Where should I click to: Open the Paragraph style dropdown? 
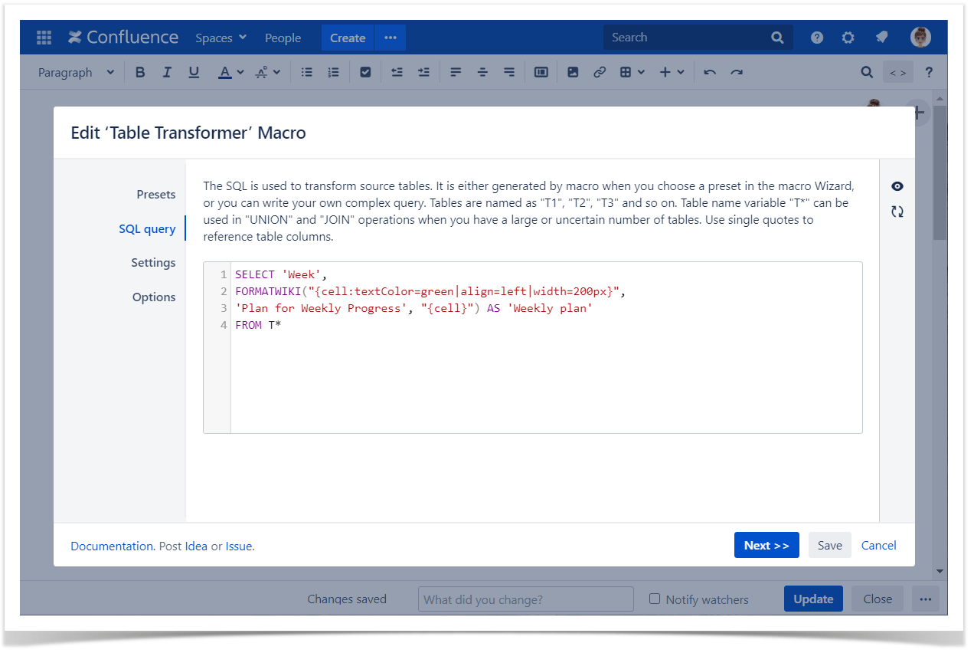coord(76,72)
